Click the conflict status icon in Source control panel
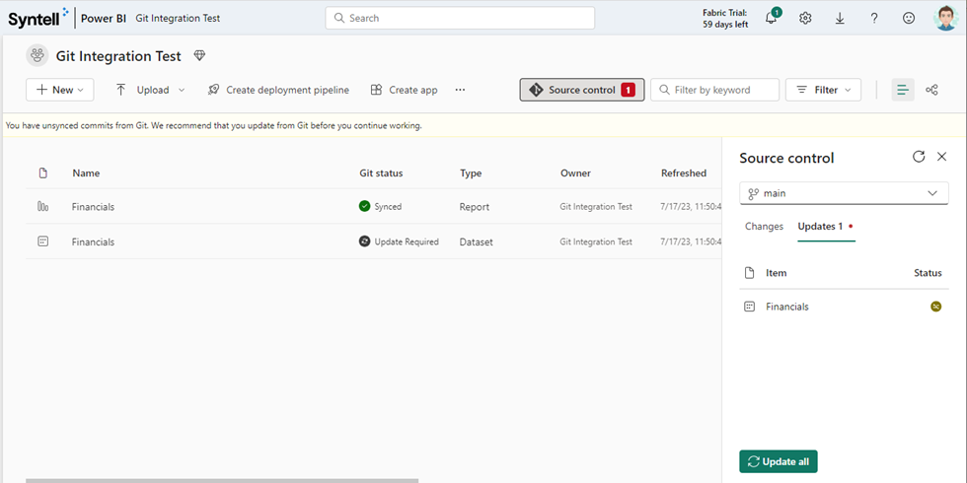The width and height of the screenshot is (967, 483). 936,307
